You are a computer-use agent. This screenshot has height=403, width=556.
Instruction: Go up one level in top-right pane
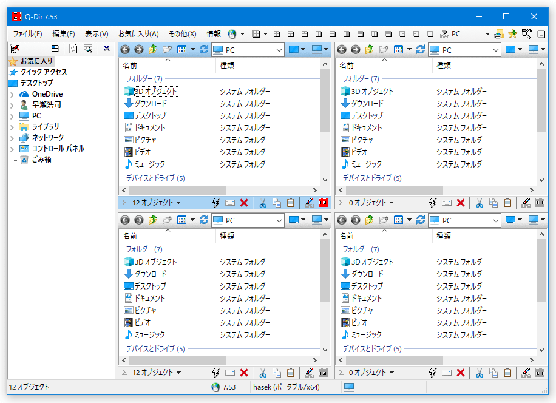(x=370, y=49)
